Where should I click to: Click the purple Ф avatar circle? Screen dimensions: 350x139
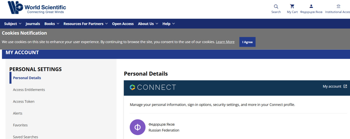138,127
